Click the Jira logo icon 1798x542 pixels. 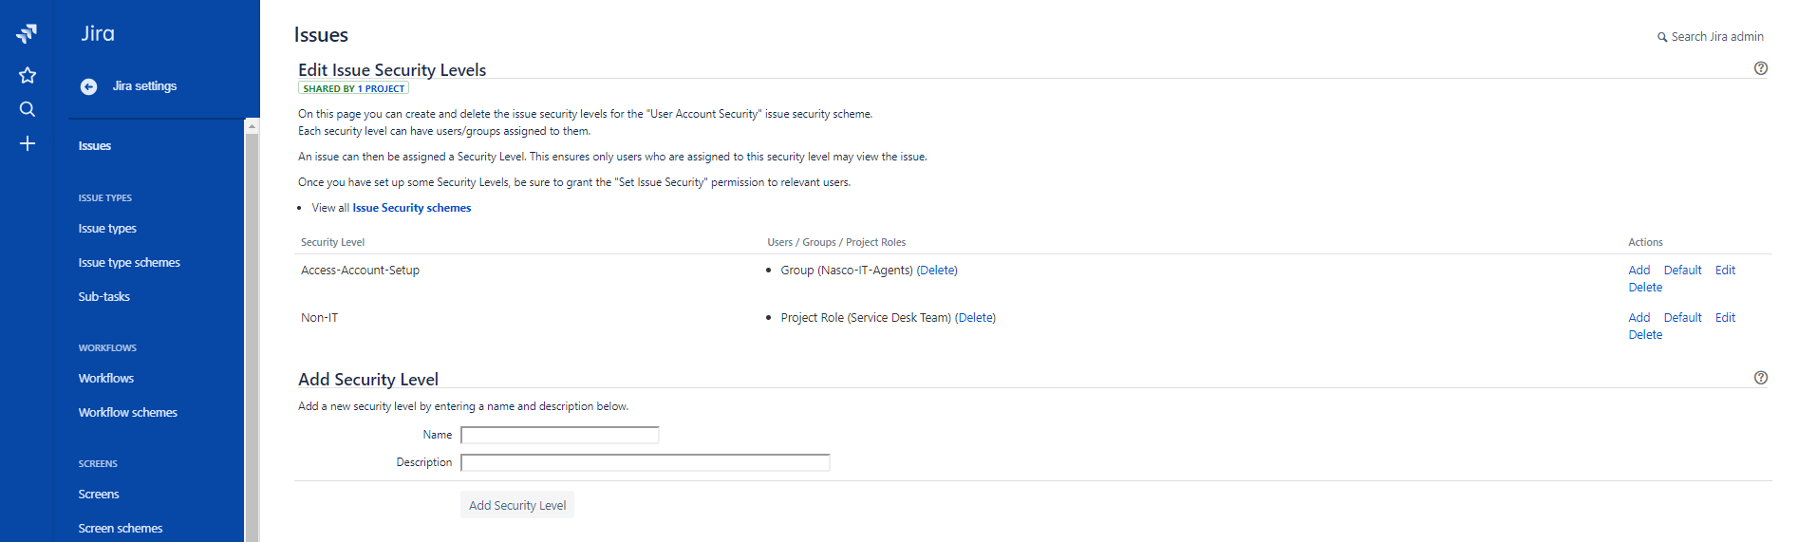pyautogui.click(x=27, y=34)
